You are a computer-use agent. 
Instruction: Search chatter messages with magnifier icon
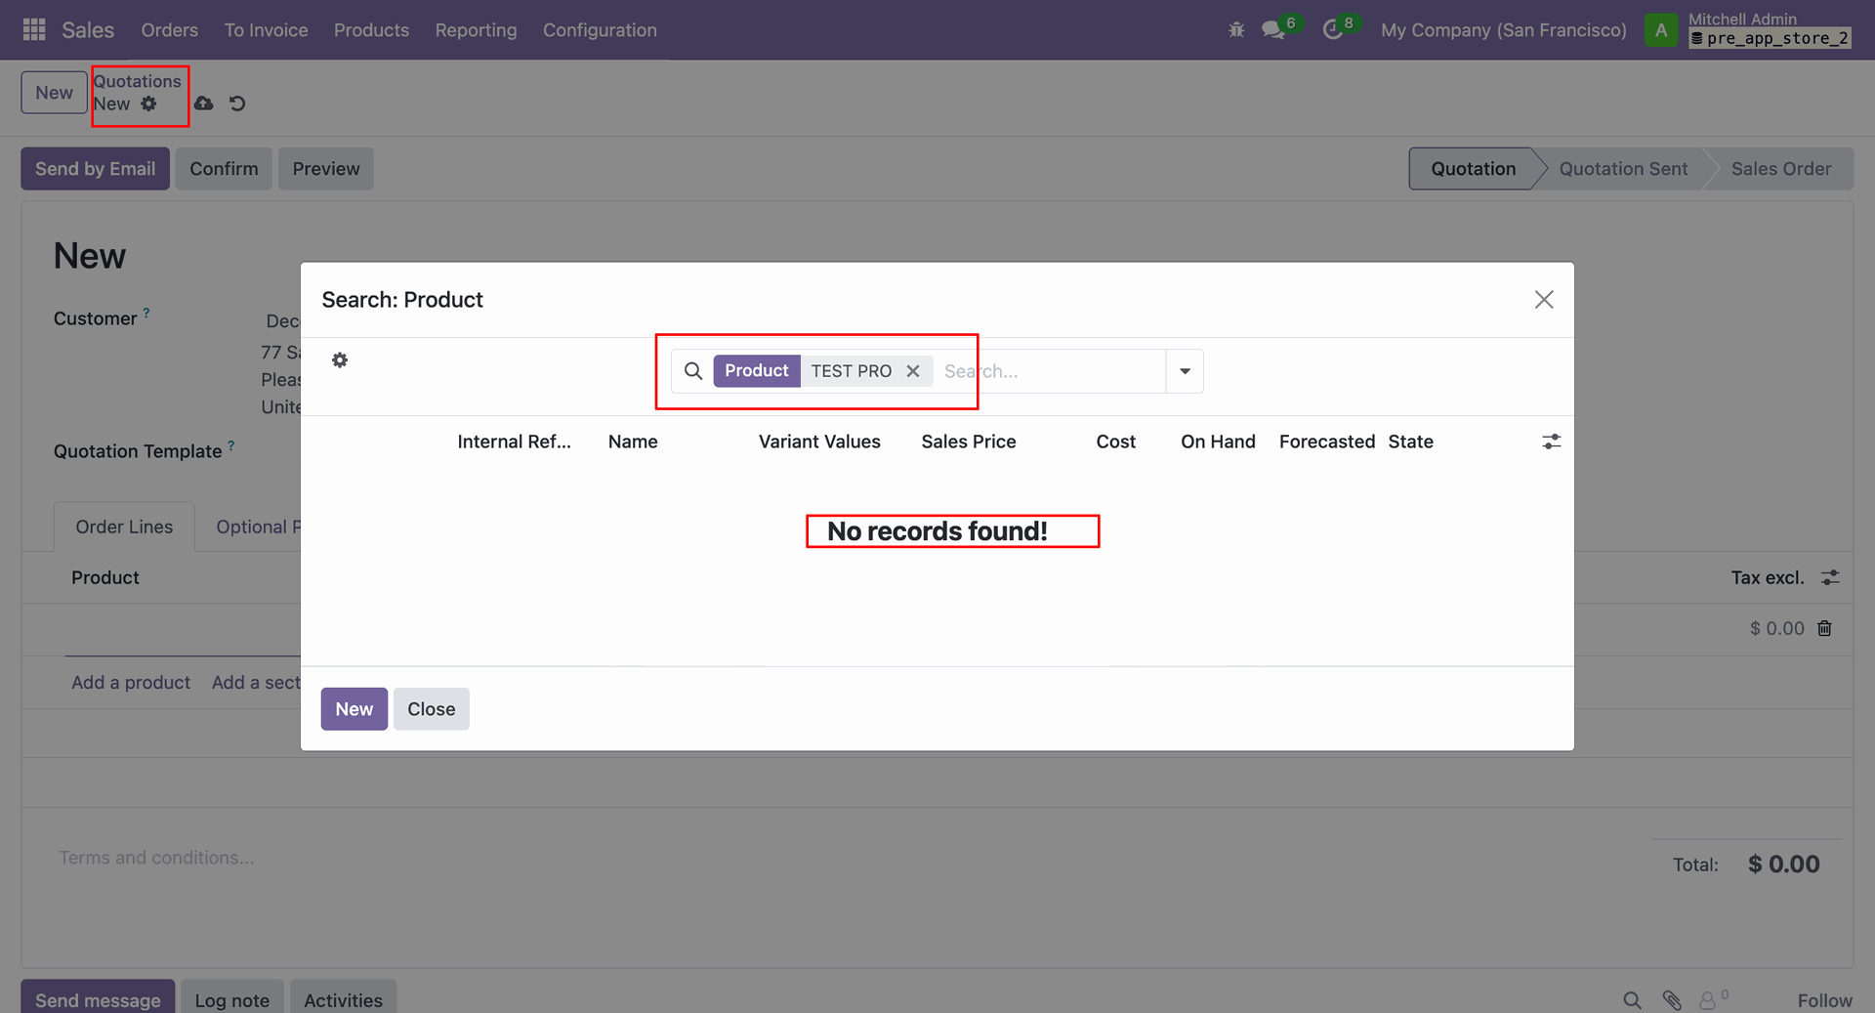pos(1632,1000)
